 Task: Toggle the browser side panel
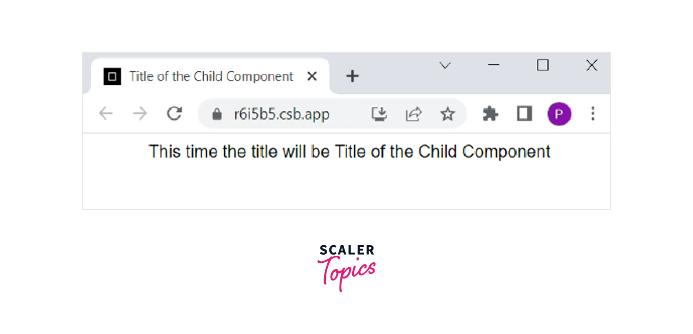(524, 113)
